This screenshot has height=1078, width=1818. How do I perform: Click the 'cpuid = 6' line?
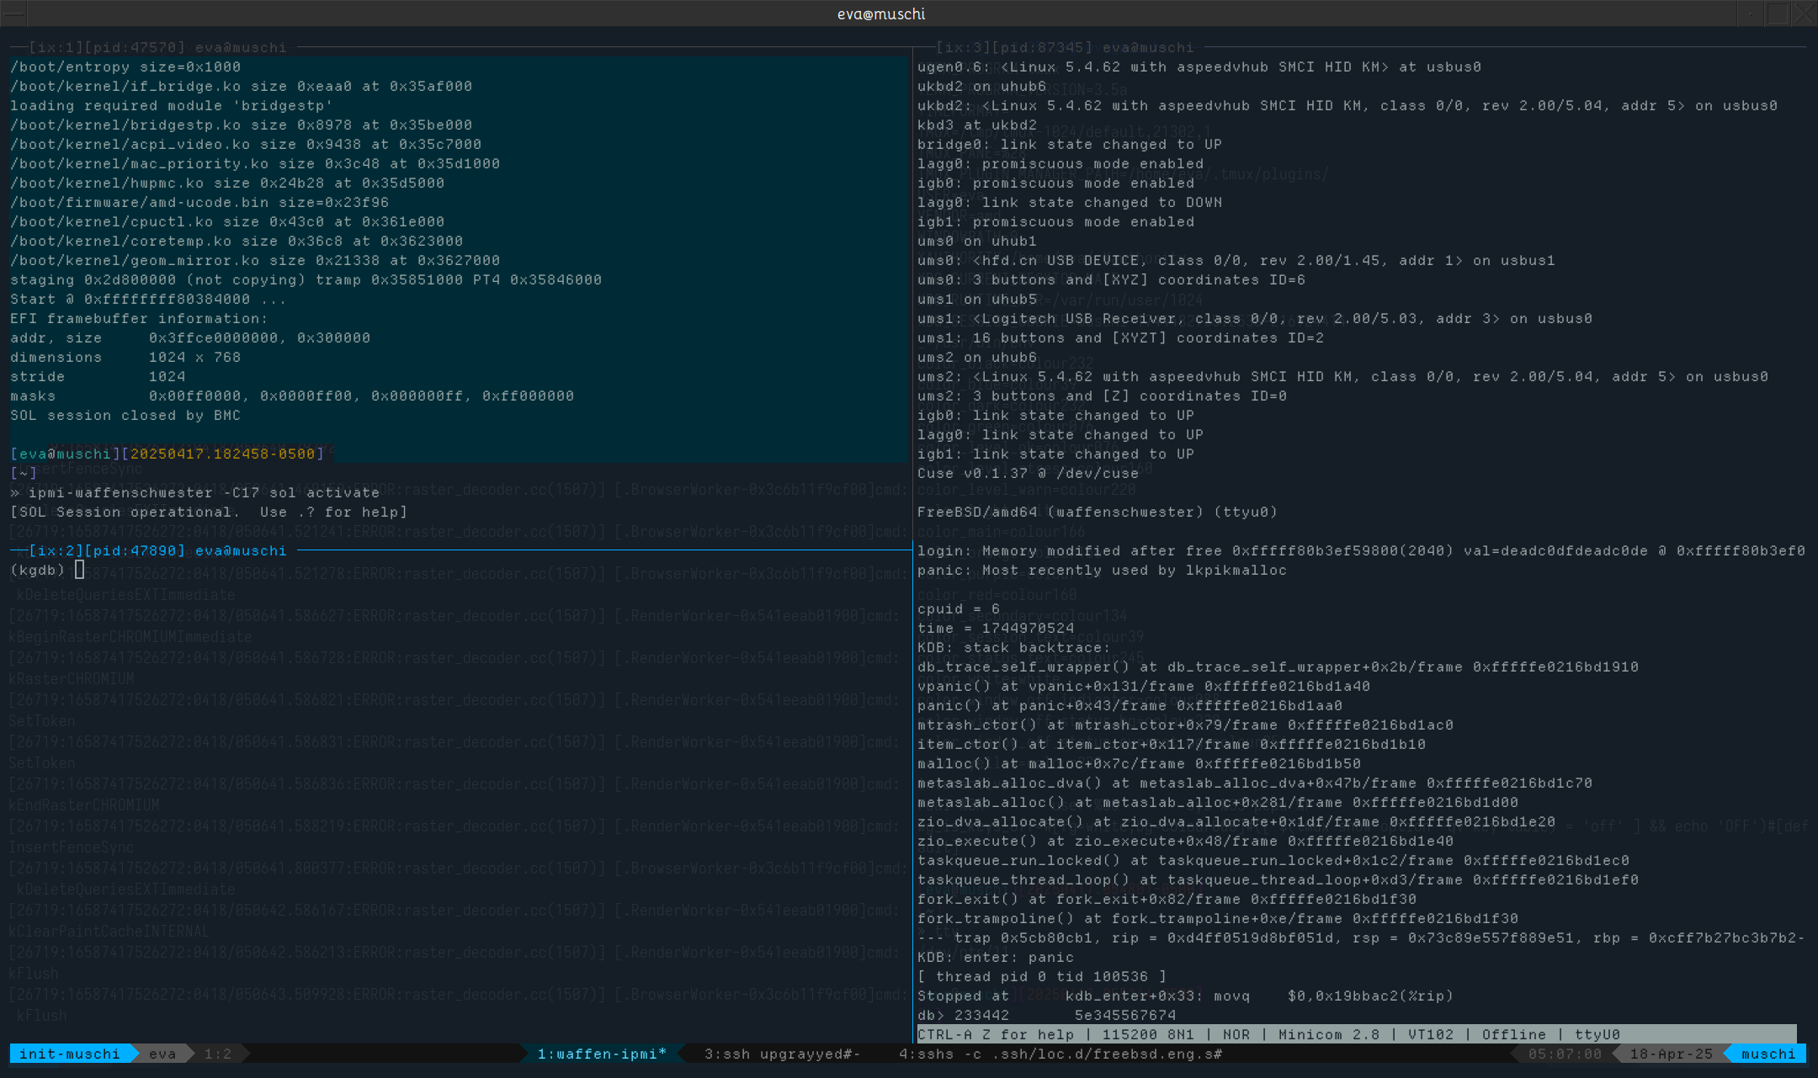tap(958, 608)
